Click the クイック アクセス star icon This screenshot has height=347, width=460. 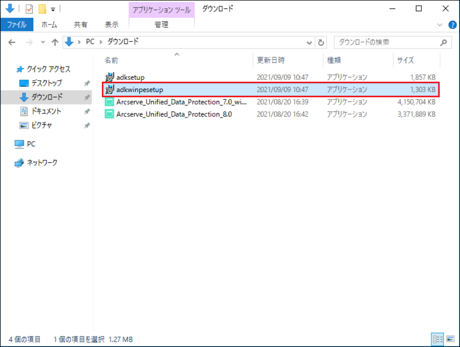pos(20,69)
